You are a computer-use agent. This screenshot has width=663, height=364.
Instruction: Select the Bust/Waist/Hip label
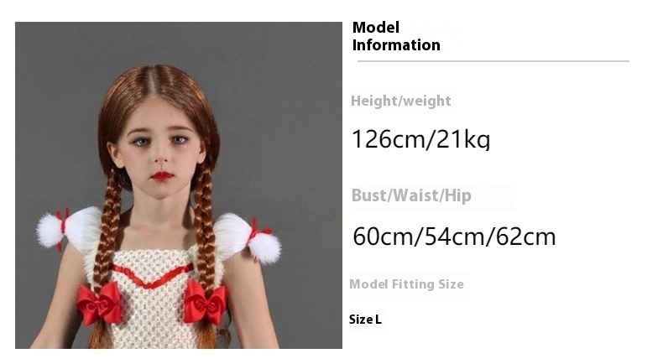pyautogui.click(x=411, y=195)
